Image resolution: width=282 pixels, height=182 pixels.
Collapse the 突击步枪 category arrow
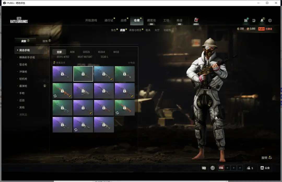coord(17,50)
